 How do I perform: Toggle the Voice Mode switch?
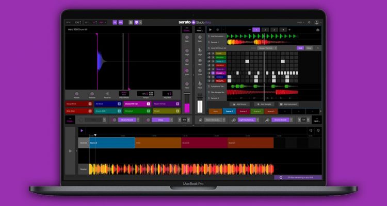(x=124, y=93)
